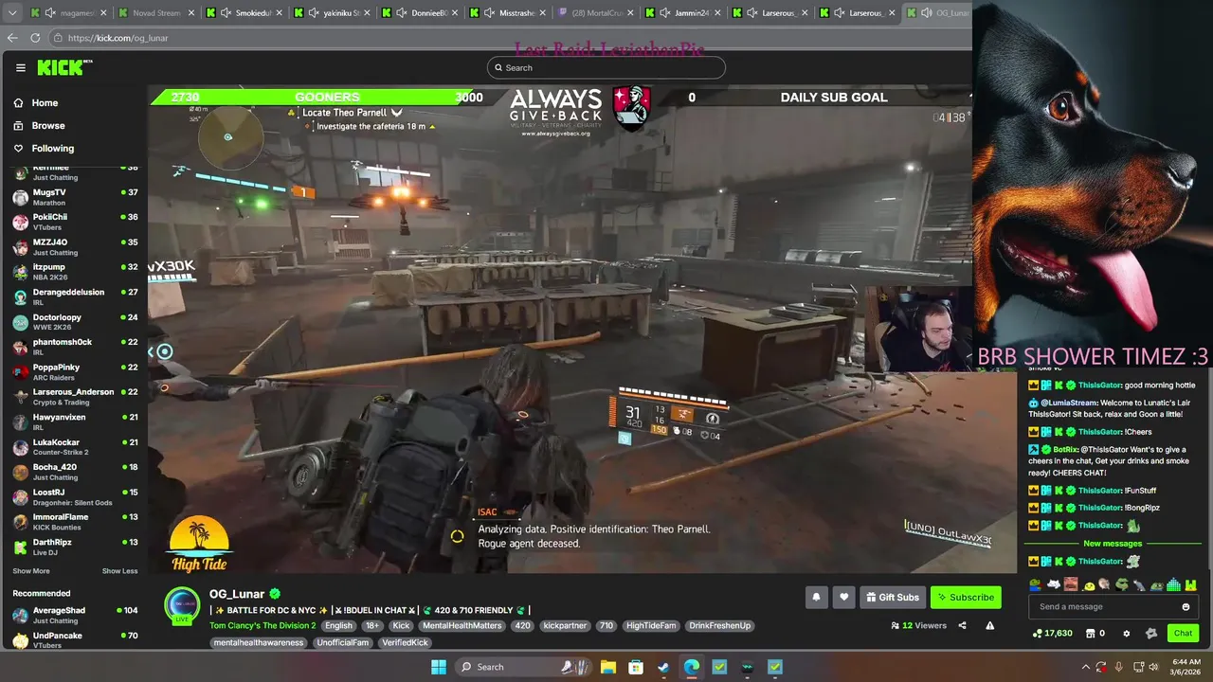Click the chat badge icon beside the gear
The height and width of the screenshot is (682, 1213).
click(x=1151, y=634)
